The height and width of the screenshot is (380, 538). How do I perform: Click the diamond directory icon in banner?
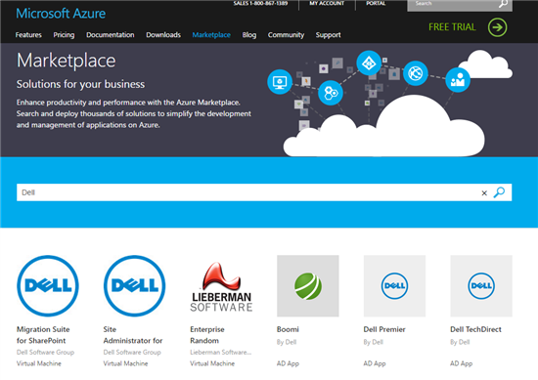tap(369, 63)
